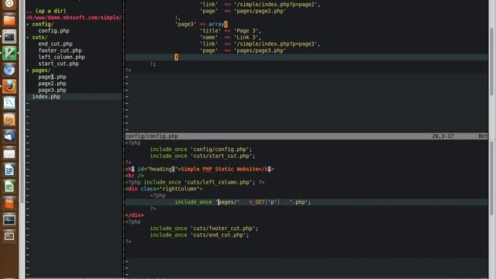Click the 'Bot' indicator in status line
Viewport: 496px width, 279px height.
483,136
